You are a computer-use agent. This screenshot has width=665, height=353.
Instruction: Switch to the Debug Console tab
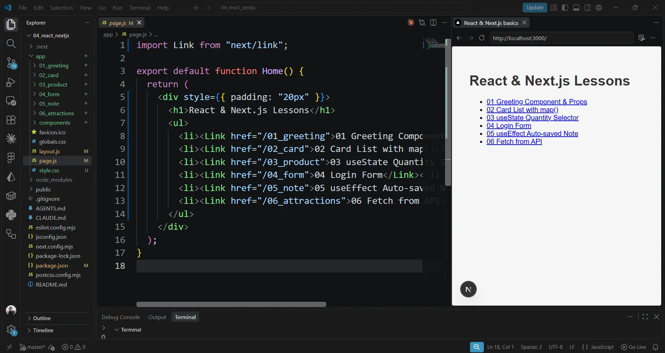[x=121, y=317]
